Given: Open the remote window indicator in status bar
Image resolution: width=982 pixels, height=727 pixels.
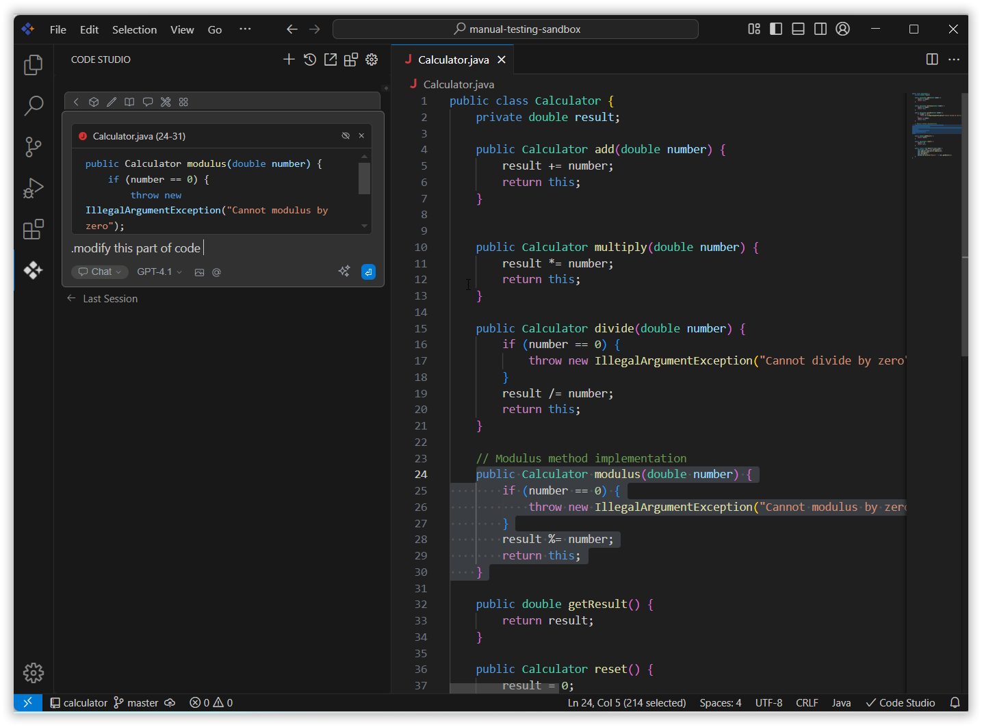Looking at the screenshot, I should (x=28, y=702).
